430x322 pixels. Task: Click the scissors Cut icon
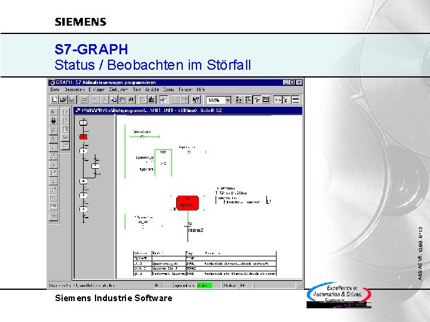tap(105, 100)
